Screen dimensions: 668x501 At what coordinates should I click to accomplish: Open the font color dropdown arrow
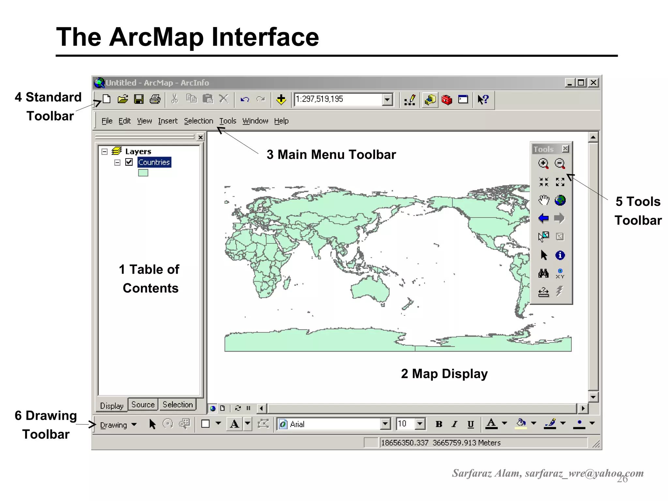pos(504,423)
